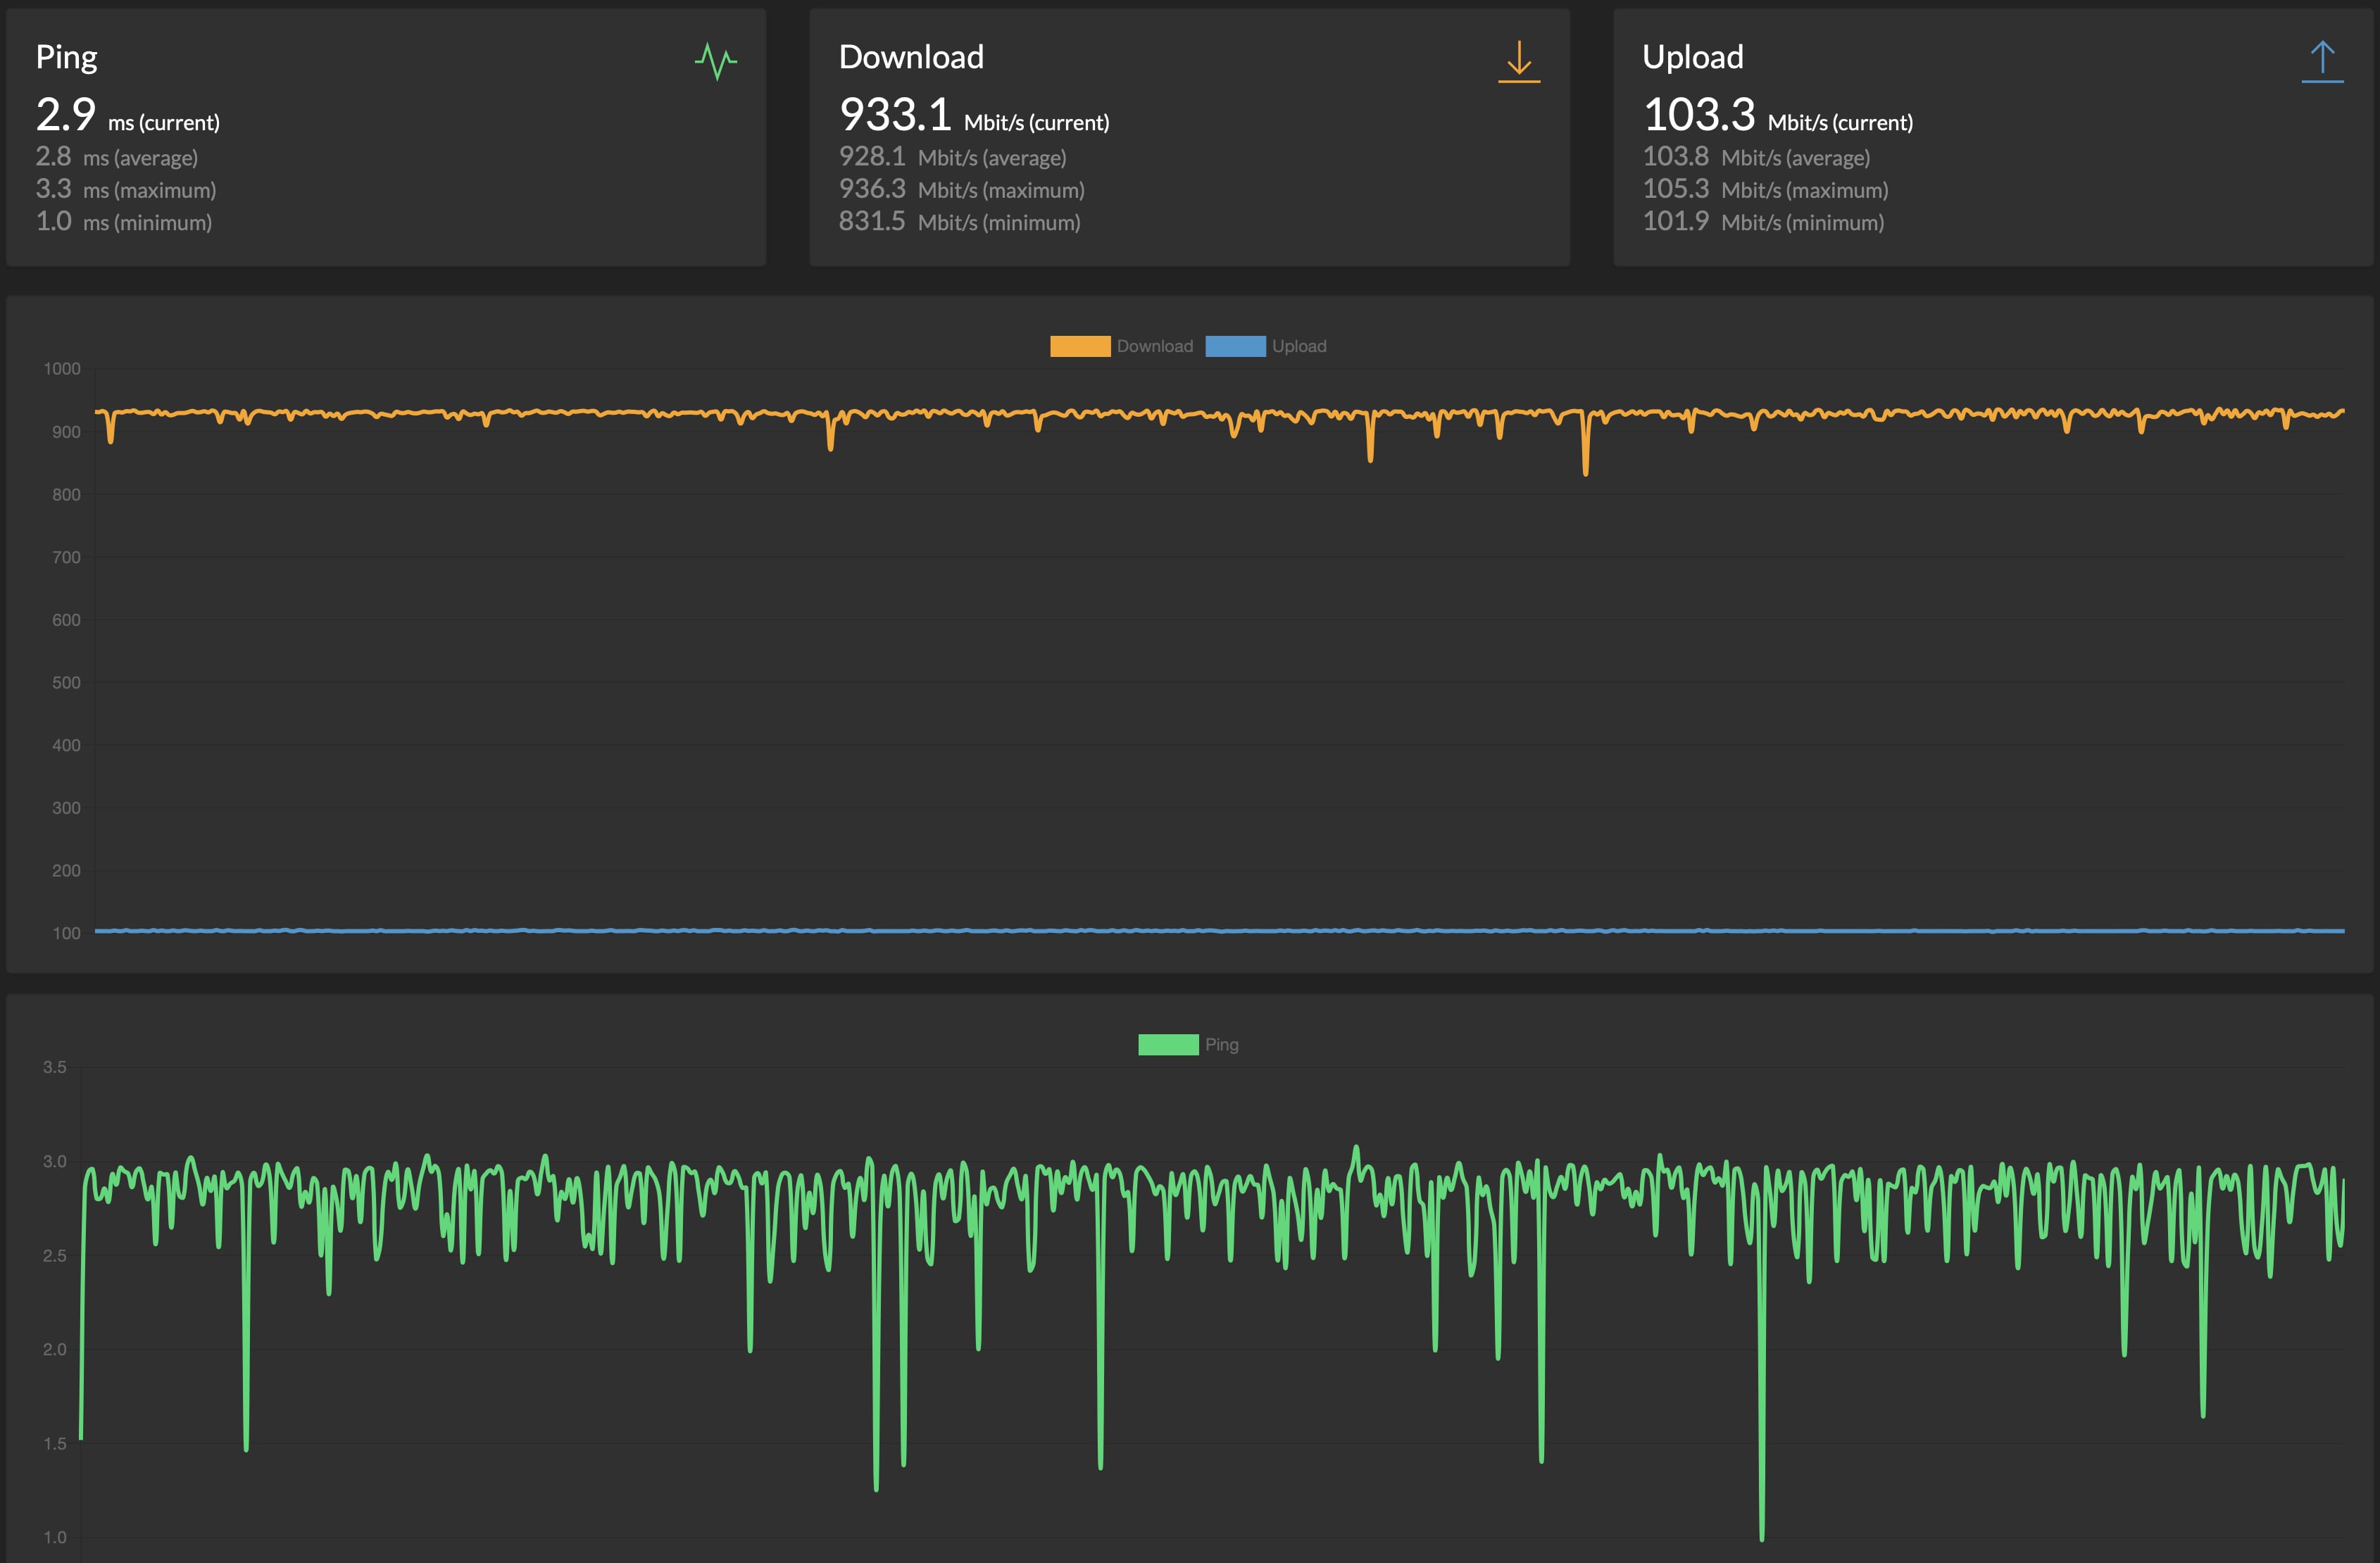Screen dimensions: 2380x1563
Task: Click the 936.3 maximum download value
Action: 871,189
